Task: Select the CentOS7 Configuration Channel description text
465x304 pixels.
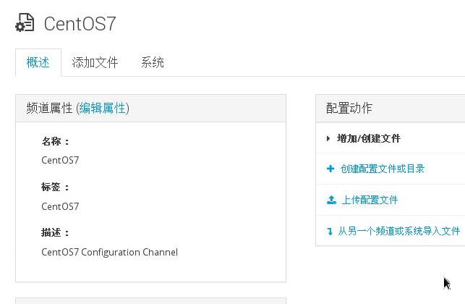Action: point(109,253)
